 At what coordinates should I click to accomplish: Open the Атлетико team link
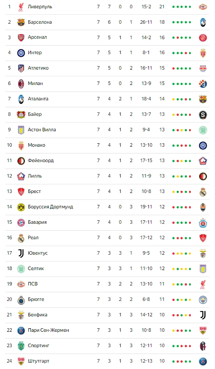(x=38, y=68)
